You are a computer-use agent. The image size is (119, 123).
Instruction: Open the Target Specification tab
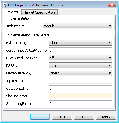[x=40, y=12]
